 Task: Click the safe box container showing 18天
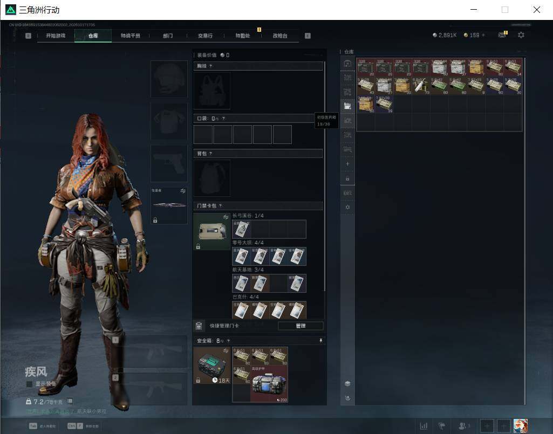point(212,366)
